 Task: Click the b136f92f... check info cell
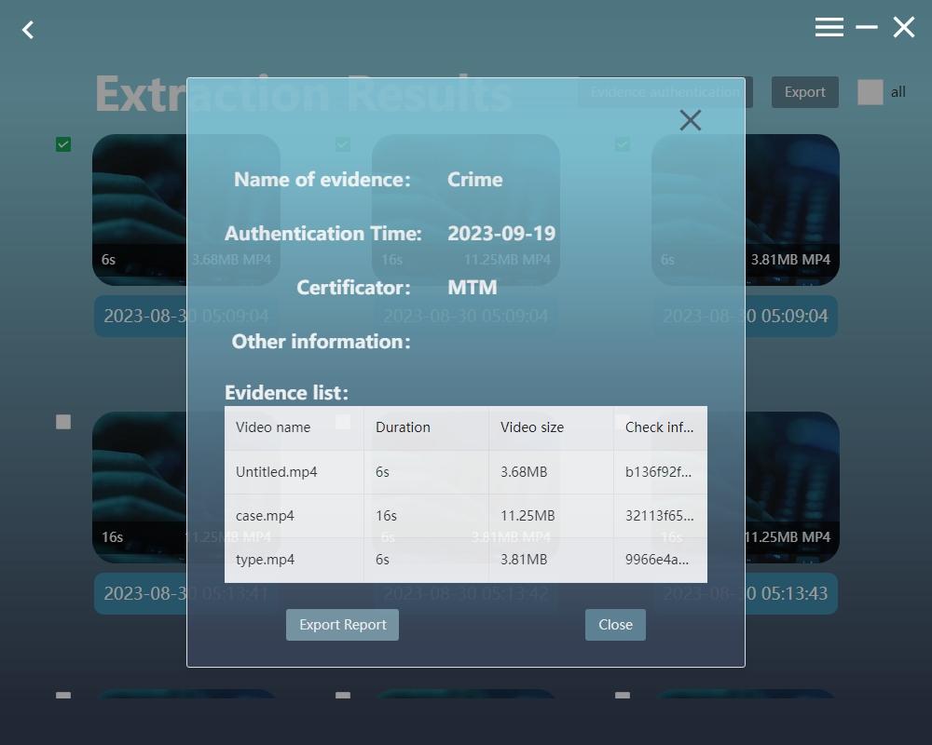659,472
